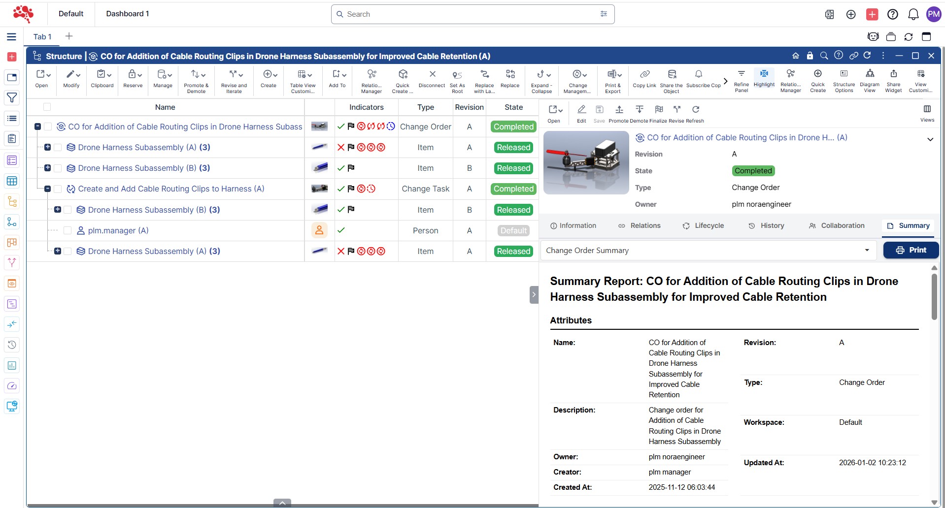945x508 pixels.
Task: Select the Change Order root row checkbox
Action: coord(48,127)
